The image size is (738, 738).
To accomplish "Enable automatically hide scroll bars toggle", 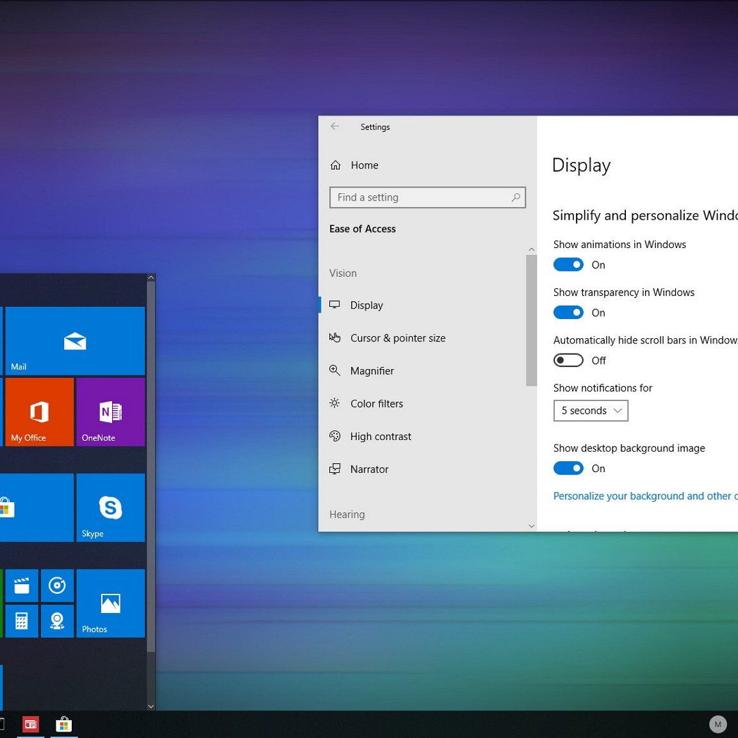I will tap(568, 361).
